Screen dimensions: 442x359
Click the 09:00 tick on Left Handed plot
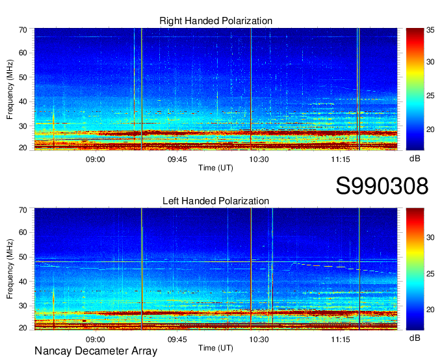[x=96, y=339]
